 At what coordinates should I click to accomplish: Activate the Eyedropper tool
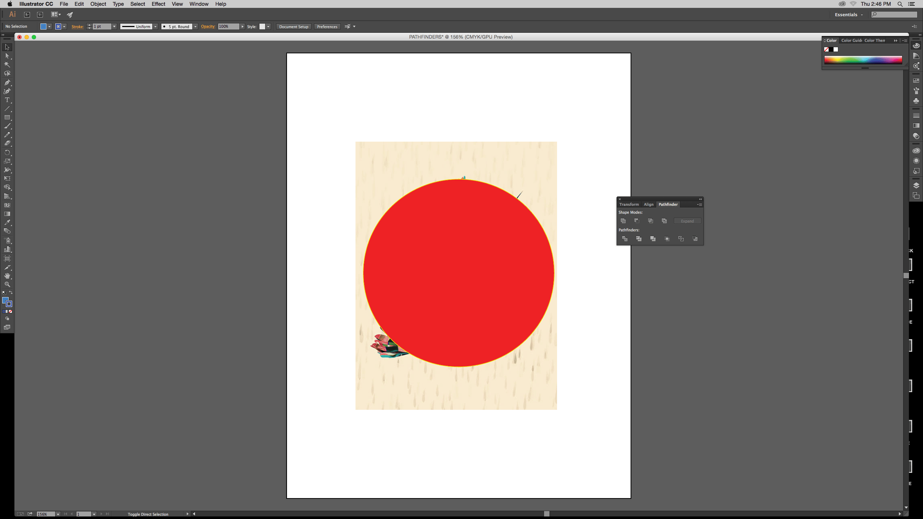7,222
